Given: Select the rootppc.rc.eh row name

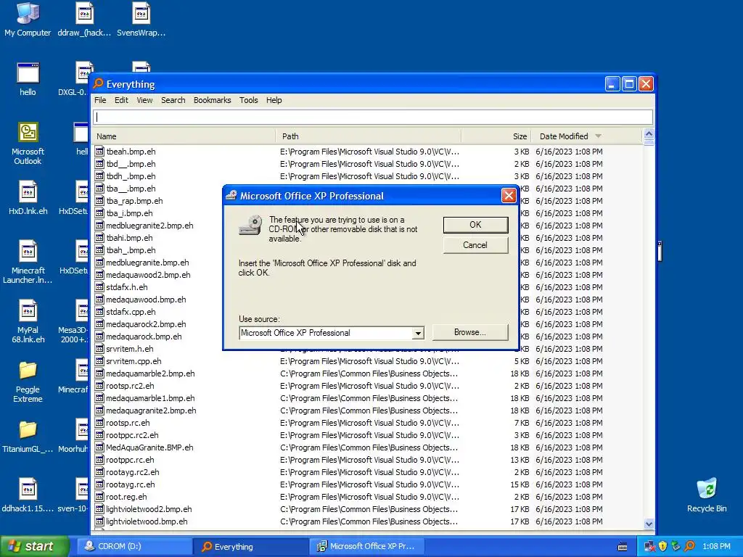Looking at the screenshot, I should [130, 459].
